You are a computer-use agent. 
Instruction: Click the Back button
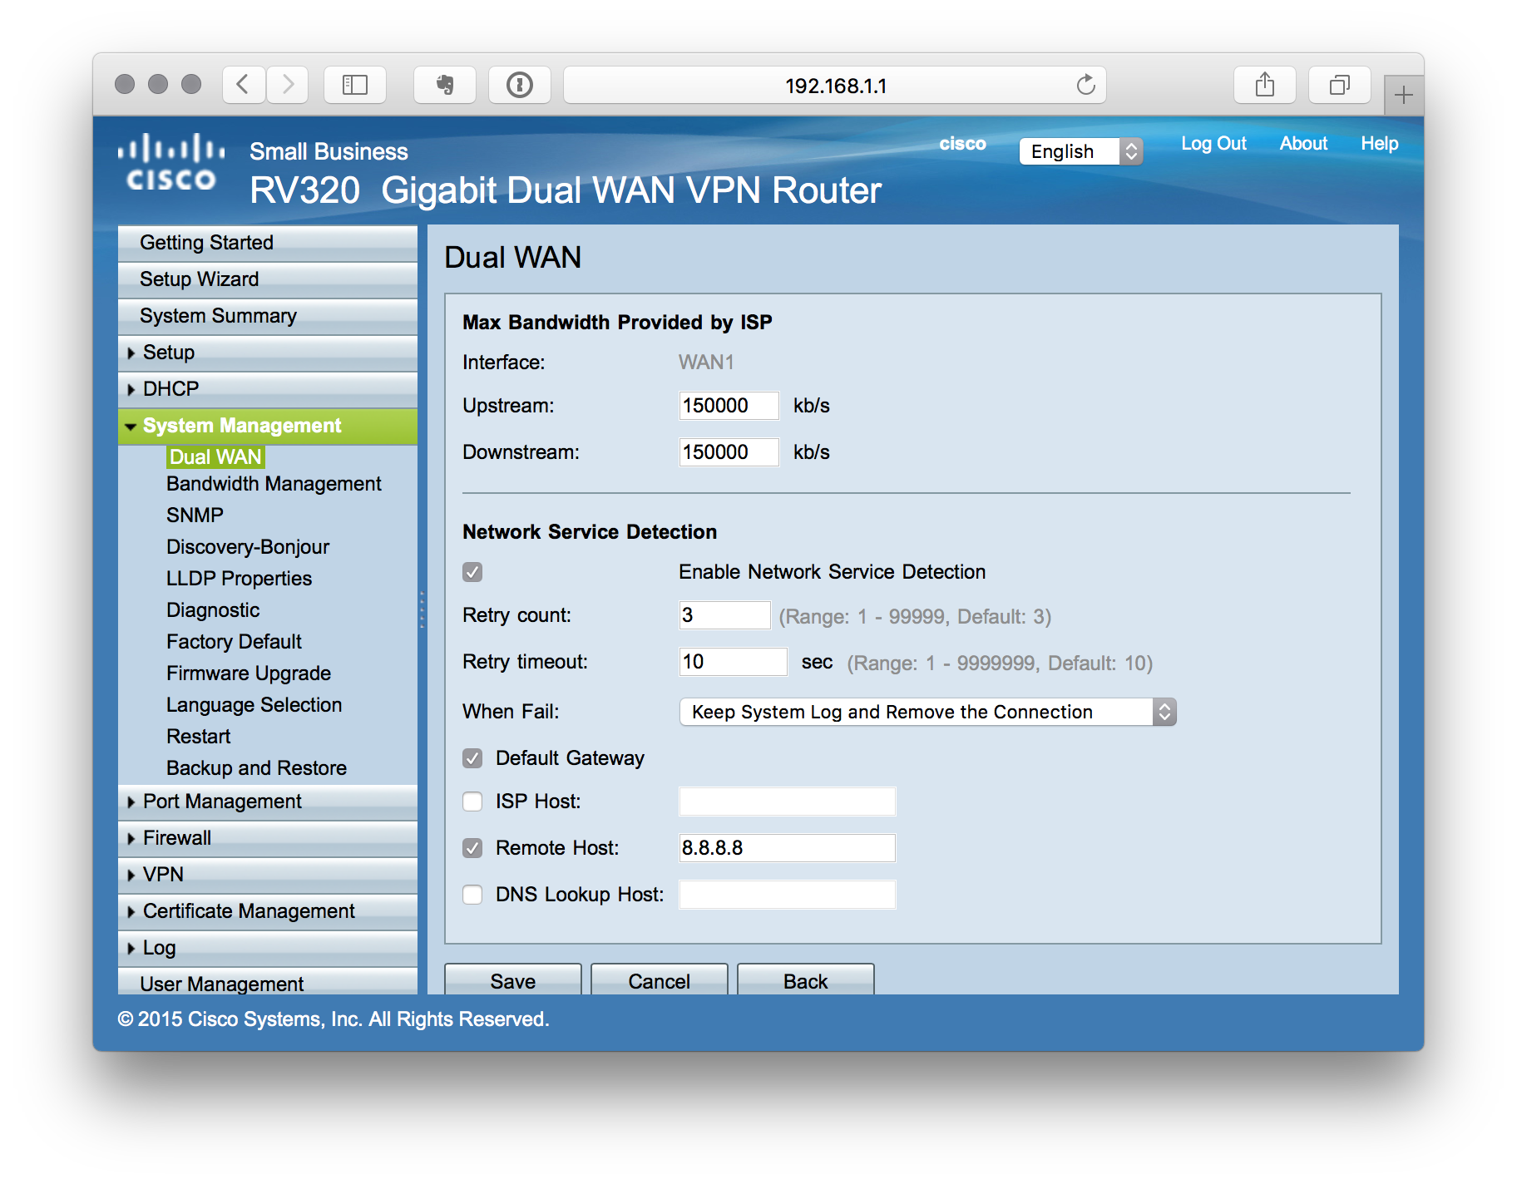[x=806, y=980]
